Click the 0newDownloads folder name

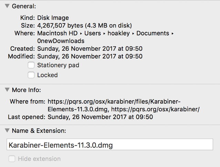click(x=61, y=41)
